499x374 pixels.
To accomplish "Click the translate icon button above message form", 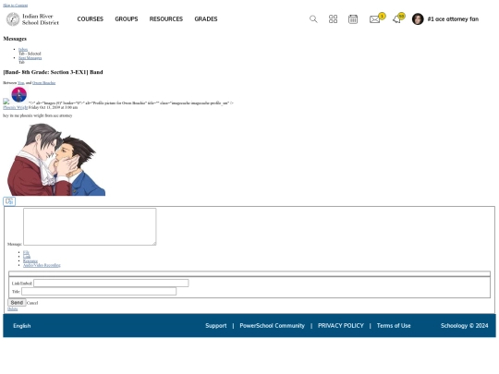I will coord(9,201).
